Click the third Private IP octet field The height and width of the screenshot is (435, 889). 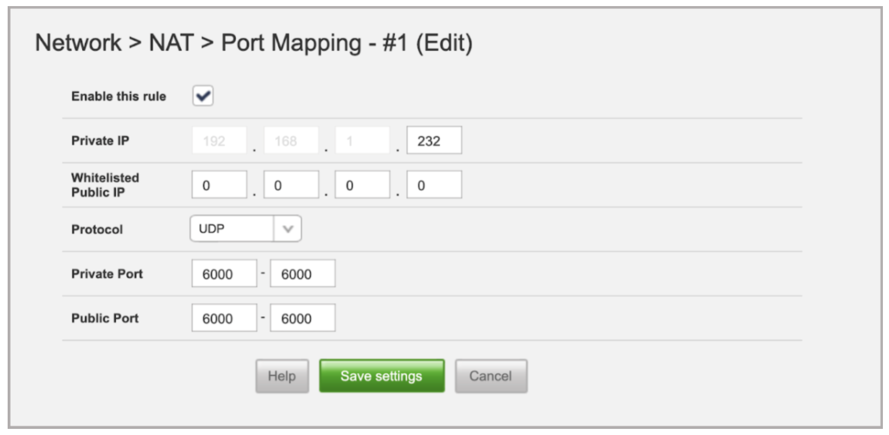click(x=362, y=141)
